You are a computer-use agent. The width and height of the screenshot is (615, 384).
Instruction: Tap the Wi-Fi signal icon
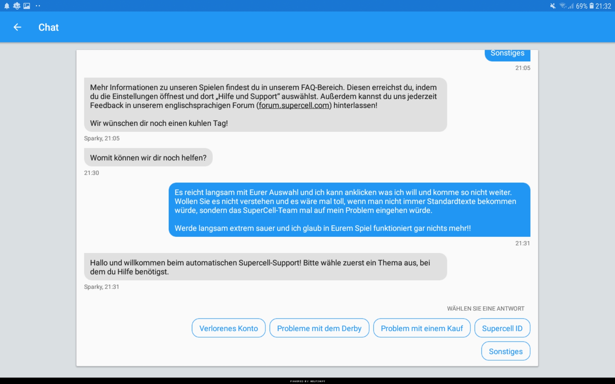(563, 6)
